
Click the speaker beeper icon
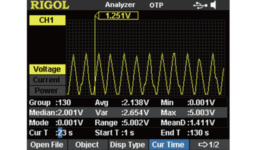(213, 5)
